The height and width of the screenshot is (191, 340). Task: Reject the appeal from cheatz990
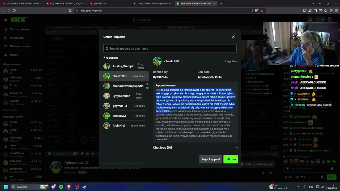click(x=211, y=159)
